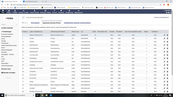Viewport: 173px width, 97px height.
Task: Click the print icon below SuperAdmin
Action: [166, 12]
